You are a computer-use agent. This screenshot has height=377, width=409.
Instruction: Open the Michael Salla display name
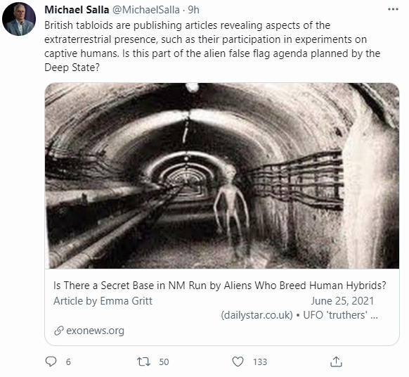[x=77, y=10]
